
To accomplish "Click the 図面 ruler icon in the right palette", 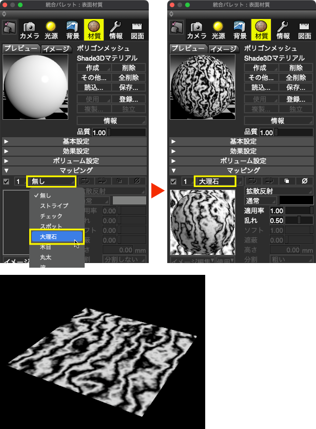I will point(304,30).
